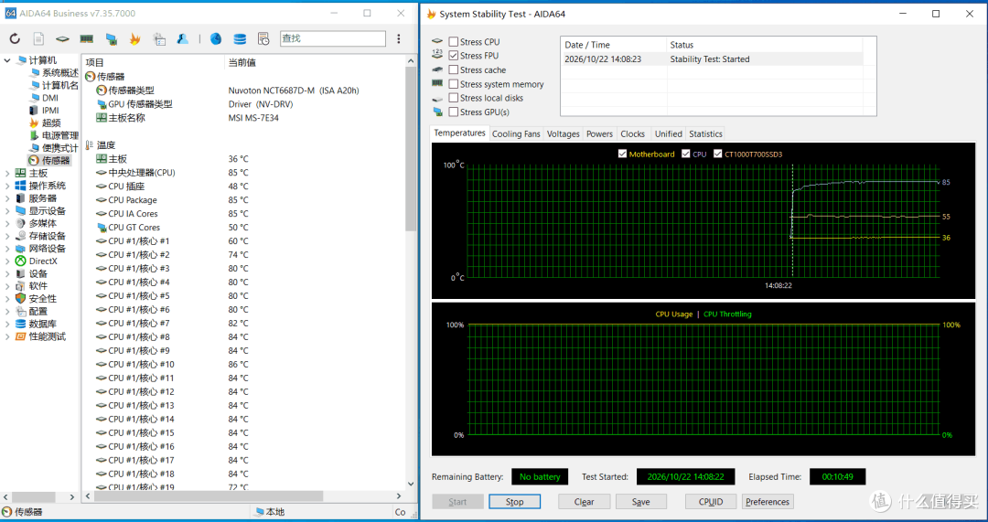This screenshot has height=522, width=988.
Task: Expand the 软件 tree node arrow
Action: point(7,286)
